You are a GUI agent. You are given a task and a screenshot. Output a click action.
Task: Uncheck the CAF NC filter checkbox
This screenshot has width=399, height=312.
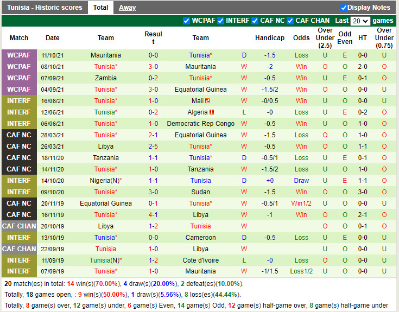point(255,21)
